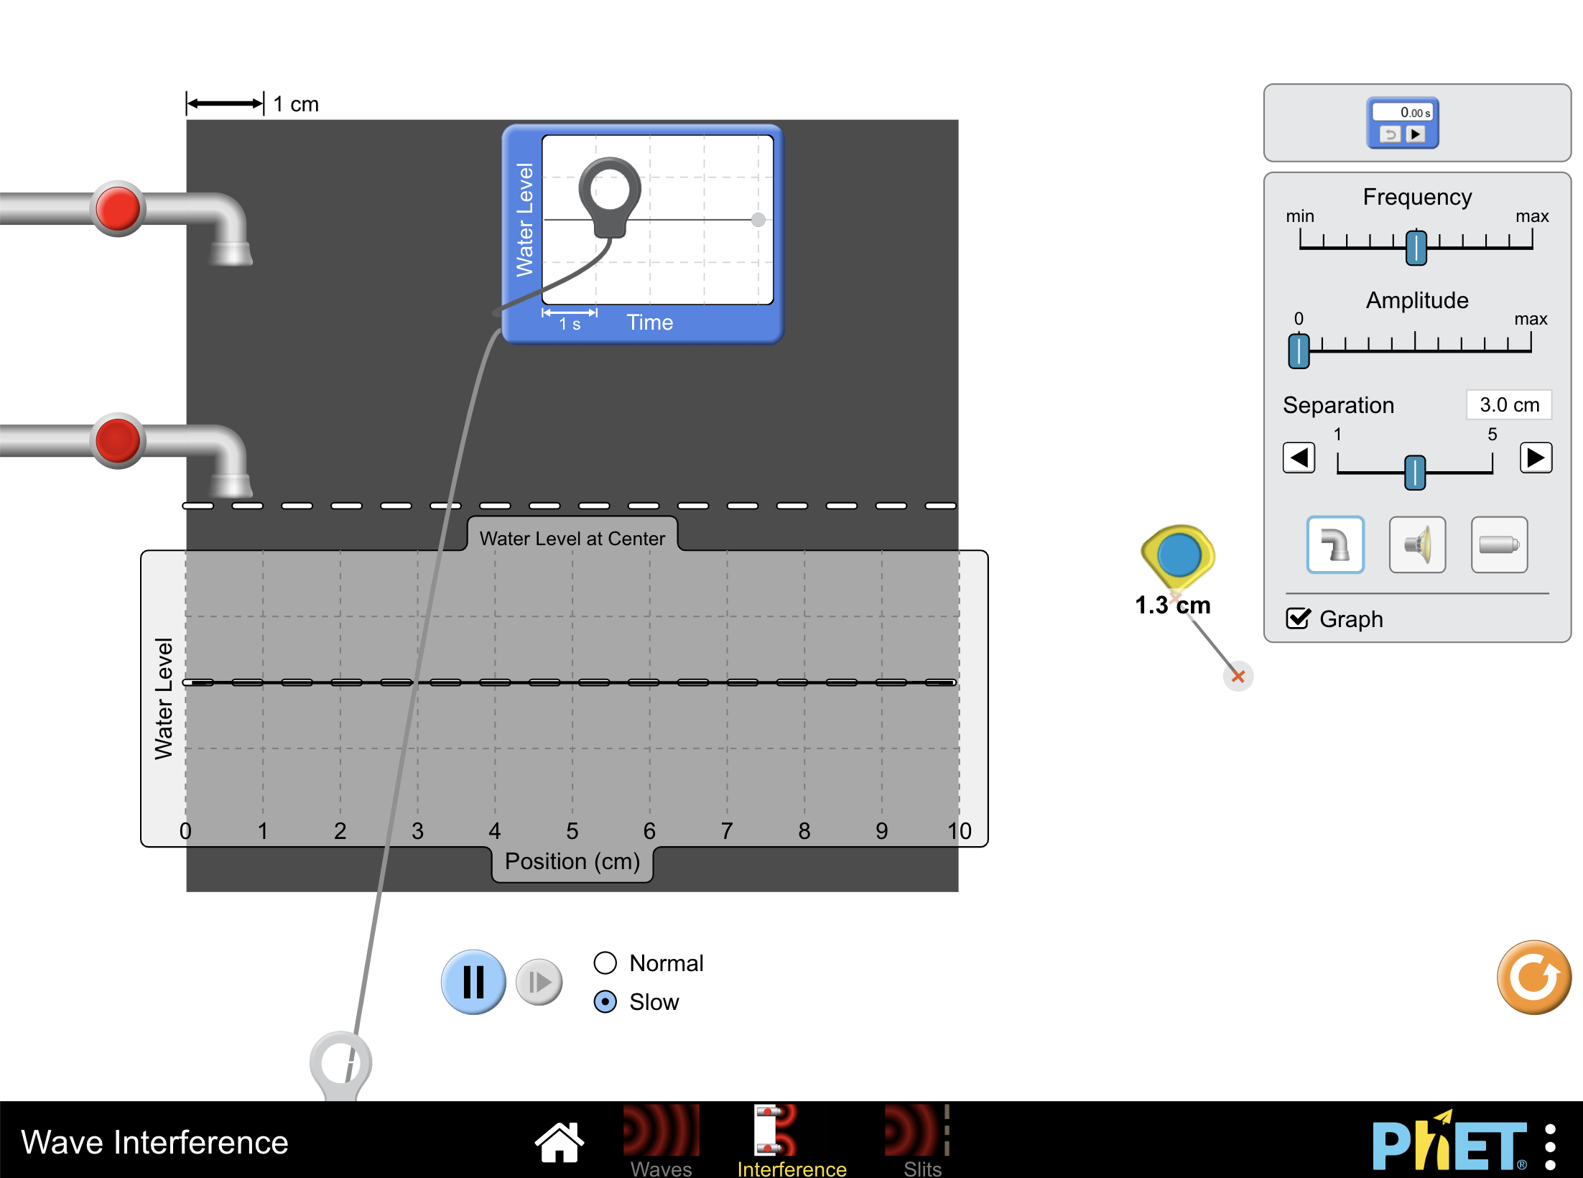Select the Normal speed radio button
The height and width of the screenshot is (1178, 1583).
click(605, 963)
